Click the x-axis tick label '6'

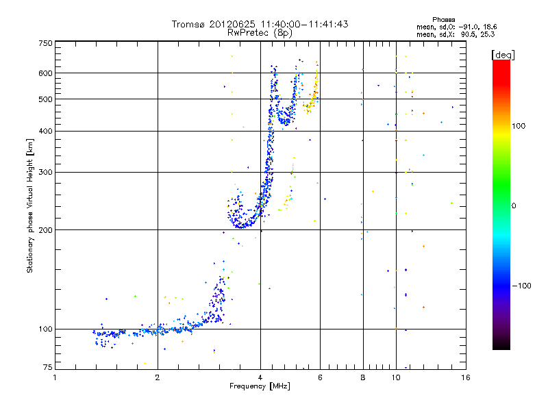[320, 377]
